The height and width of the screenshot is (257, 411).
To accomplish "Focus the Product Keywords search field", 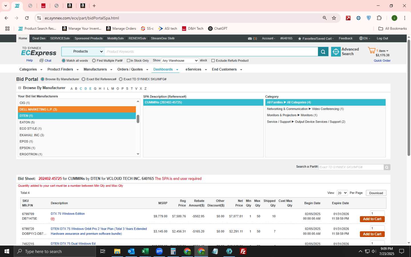I will (x=211, y=52).
